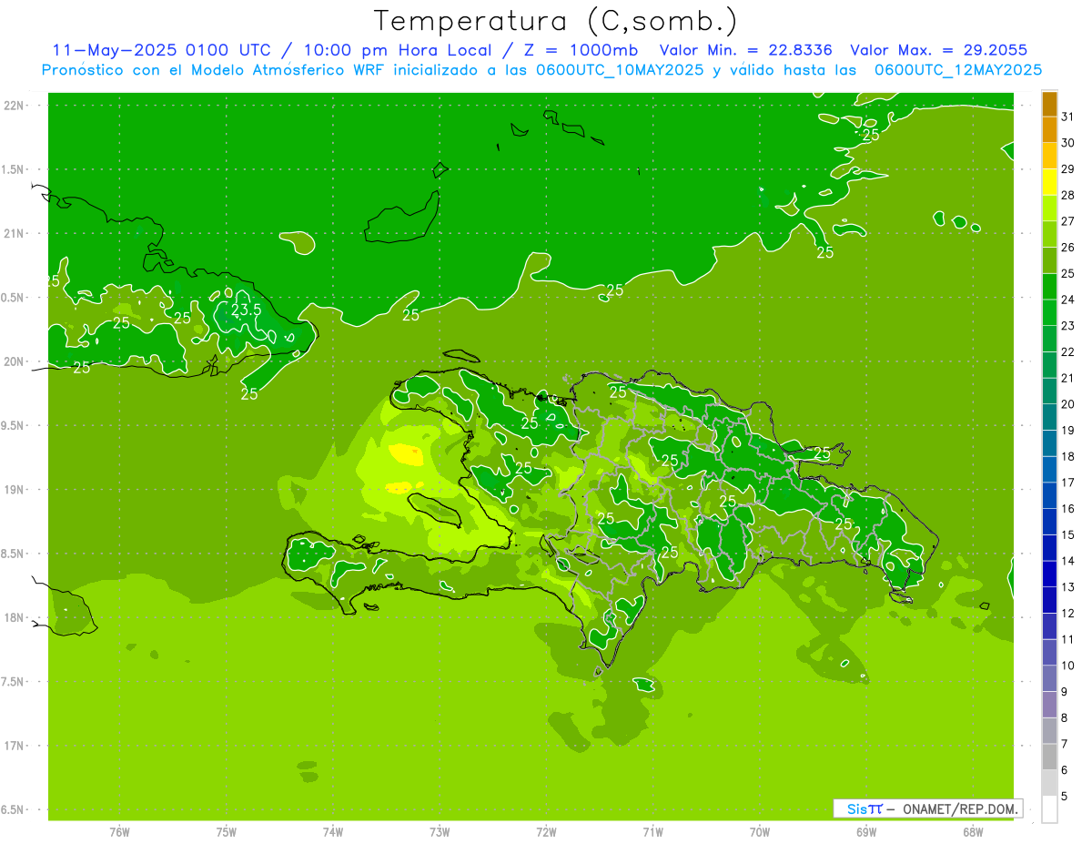
Task: Click the 73W longitude axis label
Action: coord(440,832)
